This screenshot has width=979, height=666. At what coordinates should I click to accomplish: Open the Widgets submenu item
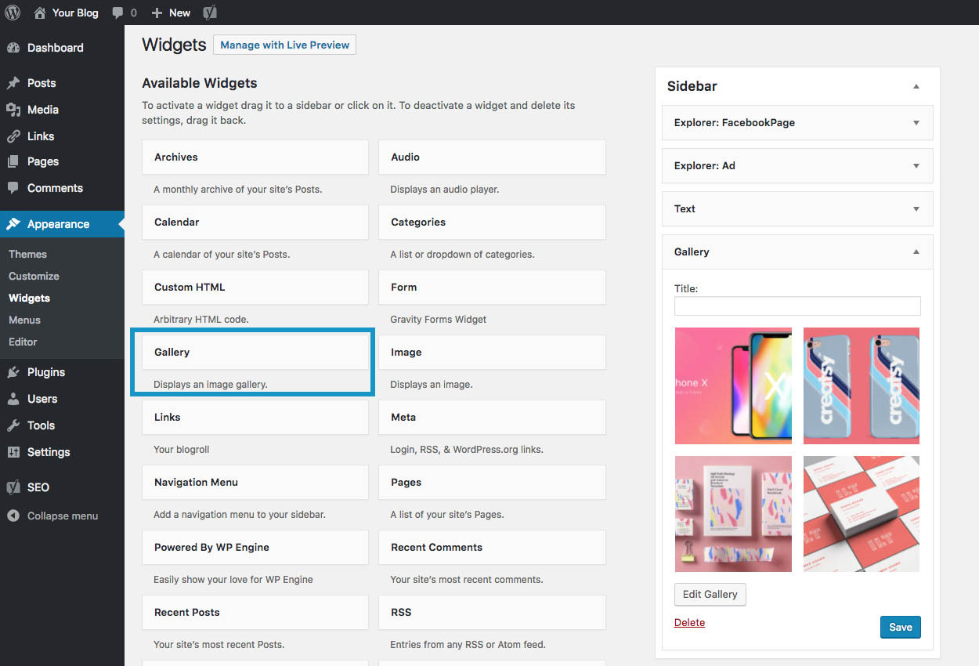[29, 298]
